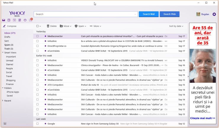
Task: Open the settings gear icon
Action: (214, 14)
